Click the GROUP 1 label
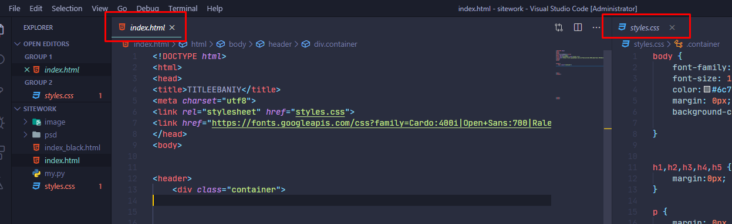Viewport: 732px width, 224px height. [x=38, y=57]
